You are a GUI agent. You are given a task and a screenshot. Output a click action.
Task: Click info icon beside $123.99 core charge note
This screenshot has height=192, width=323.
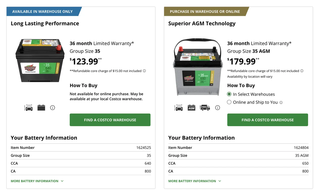pos(144,71)
